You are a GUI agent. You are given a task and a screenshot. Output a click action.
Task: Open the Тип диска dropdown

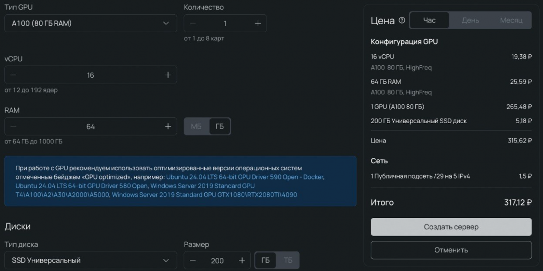[90, 260]
